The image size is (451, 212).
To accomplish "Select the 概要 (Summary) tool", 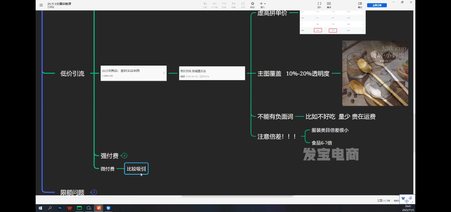I will [x=234, y=5].
